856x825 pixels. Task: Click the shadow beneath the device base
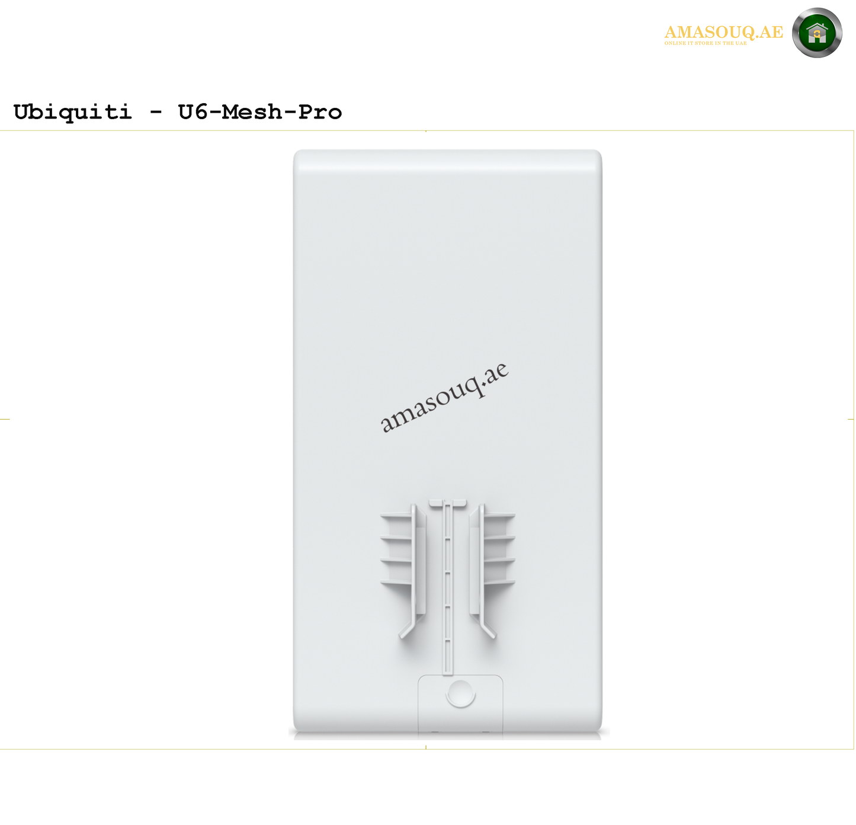[448, 735]
